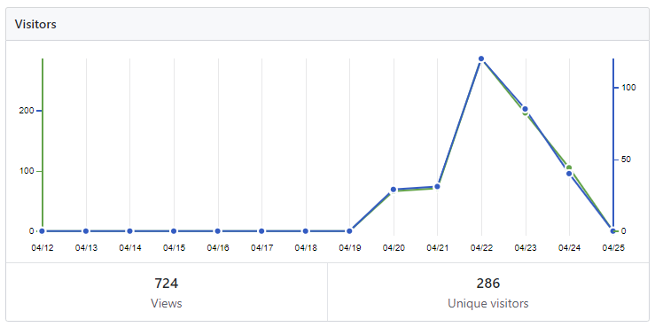Select the blue data point on 04/23

pos(525,109)
